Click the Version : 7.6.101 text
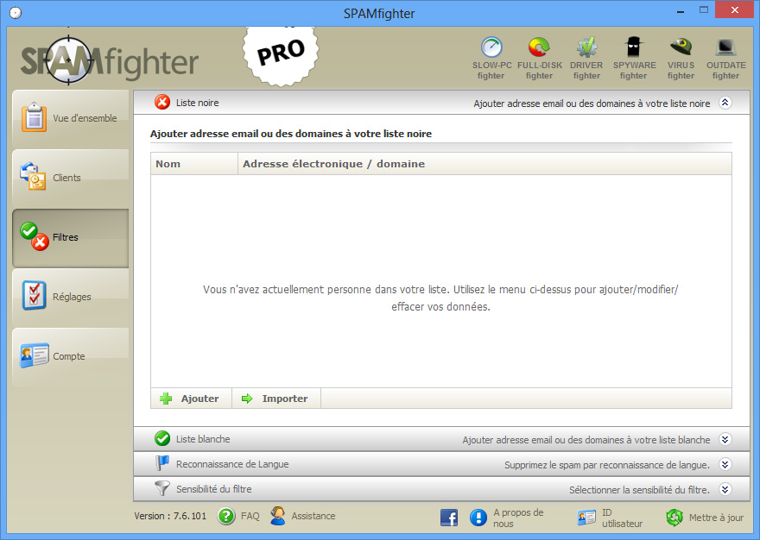 170,516
